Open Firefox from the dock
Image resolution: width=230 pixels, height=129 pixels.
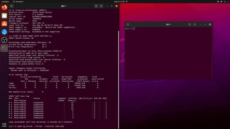click(x=4, y=8)
